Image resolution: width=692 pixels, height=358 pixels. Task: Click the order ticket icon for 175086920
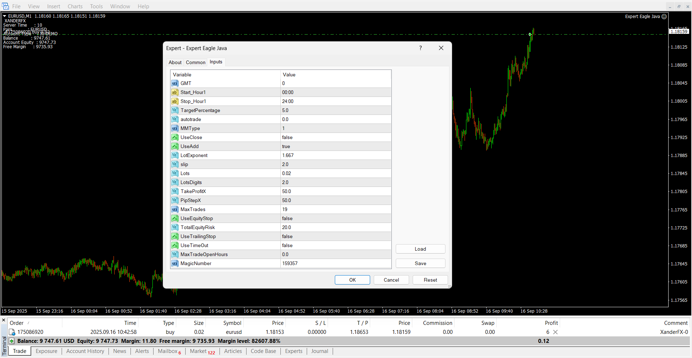(x=12, y=332)
